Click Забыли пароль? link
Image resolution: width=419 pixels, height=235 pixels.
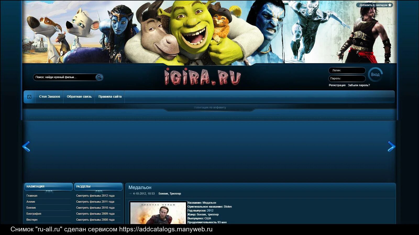pyautogui.click(x=359, y=85)
